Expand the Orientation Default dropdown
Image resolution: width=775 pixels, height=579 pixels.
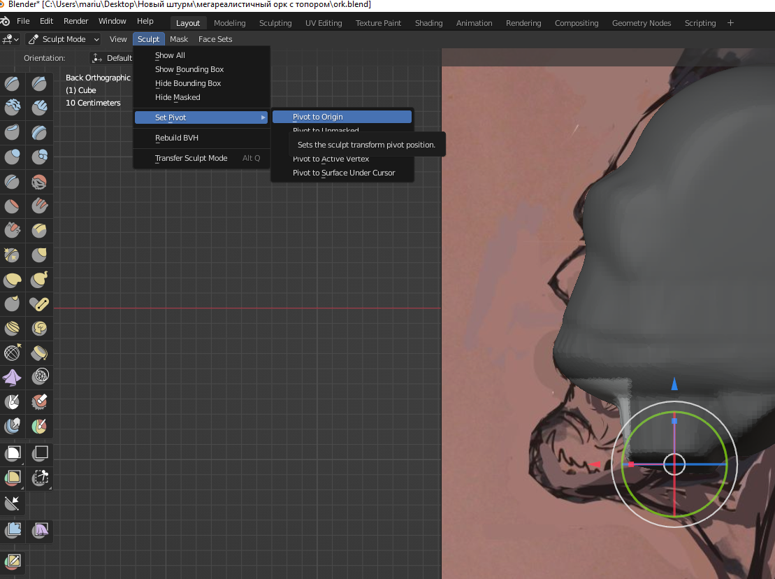pos(112,58)
